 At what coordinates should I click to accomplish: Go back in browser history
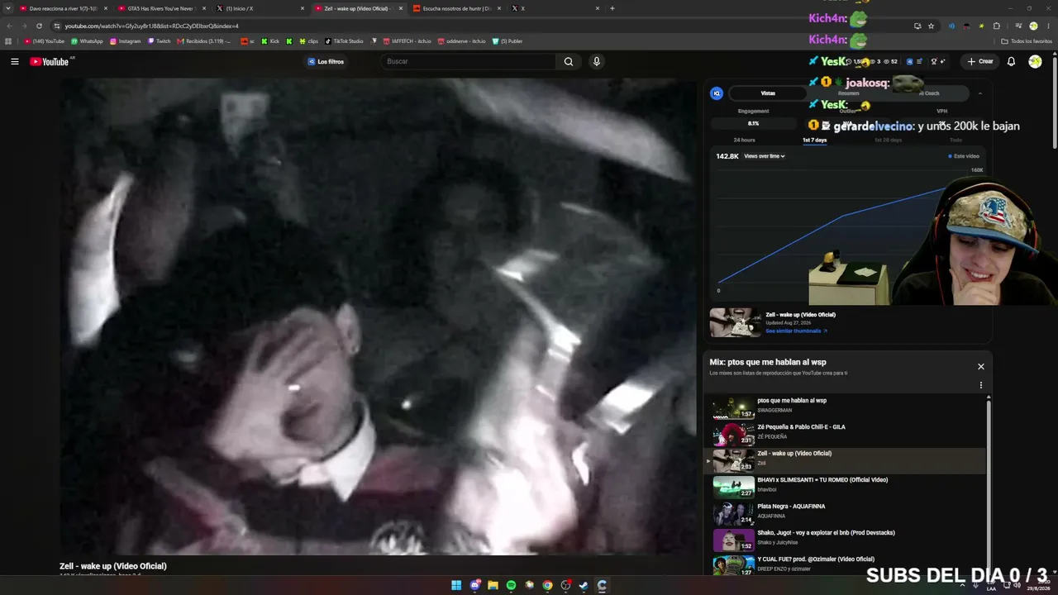coord(9,26)
